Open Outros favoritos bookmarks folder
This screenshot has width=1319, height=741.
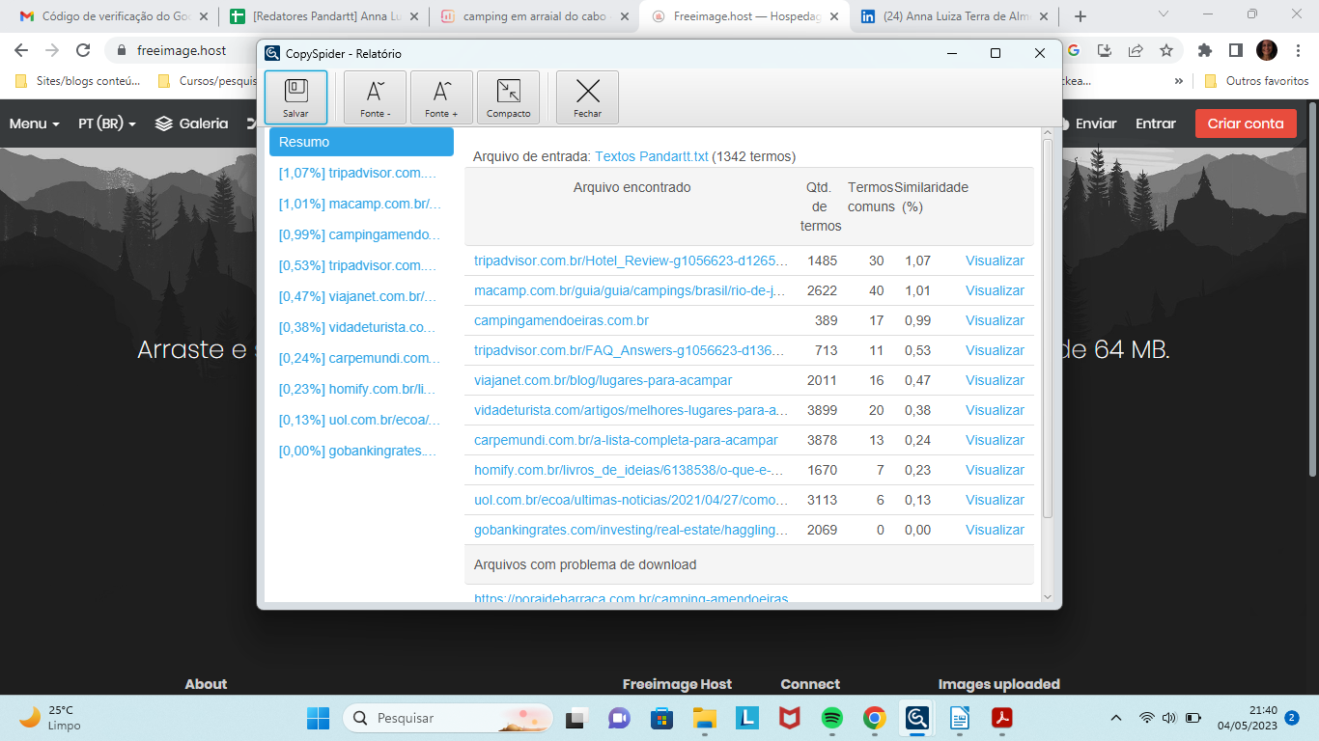click(1256, 81)
